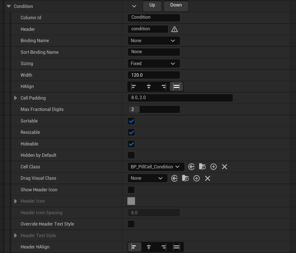
Task: Browse to Drag Visual Class asset
Action: coord(185,178)
